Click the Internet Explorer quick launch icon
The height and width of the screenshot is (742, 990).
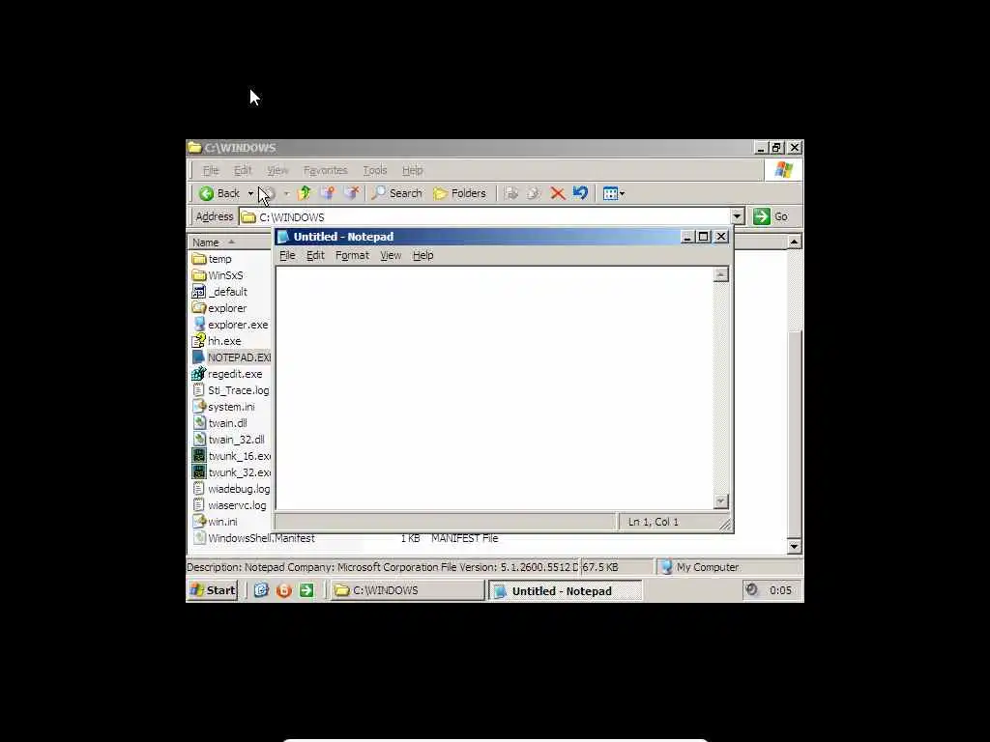tap(261, 590)
